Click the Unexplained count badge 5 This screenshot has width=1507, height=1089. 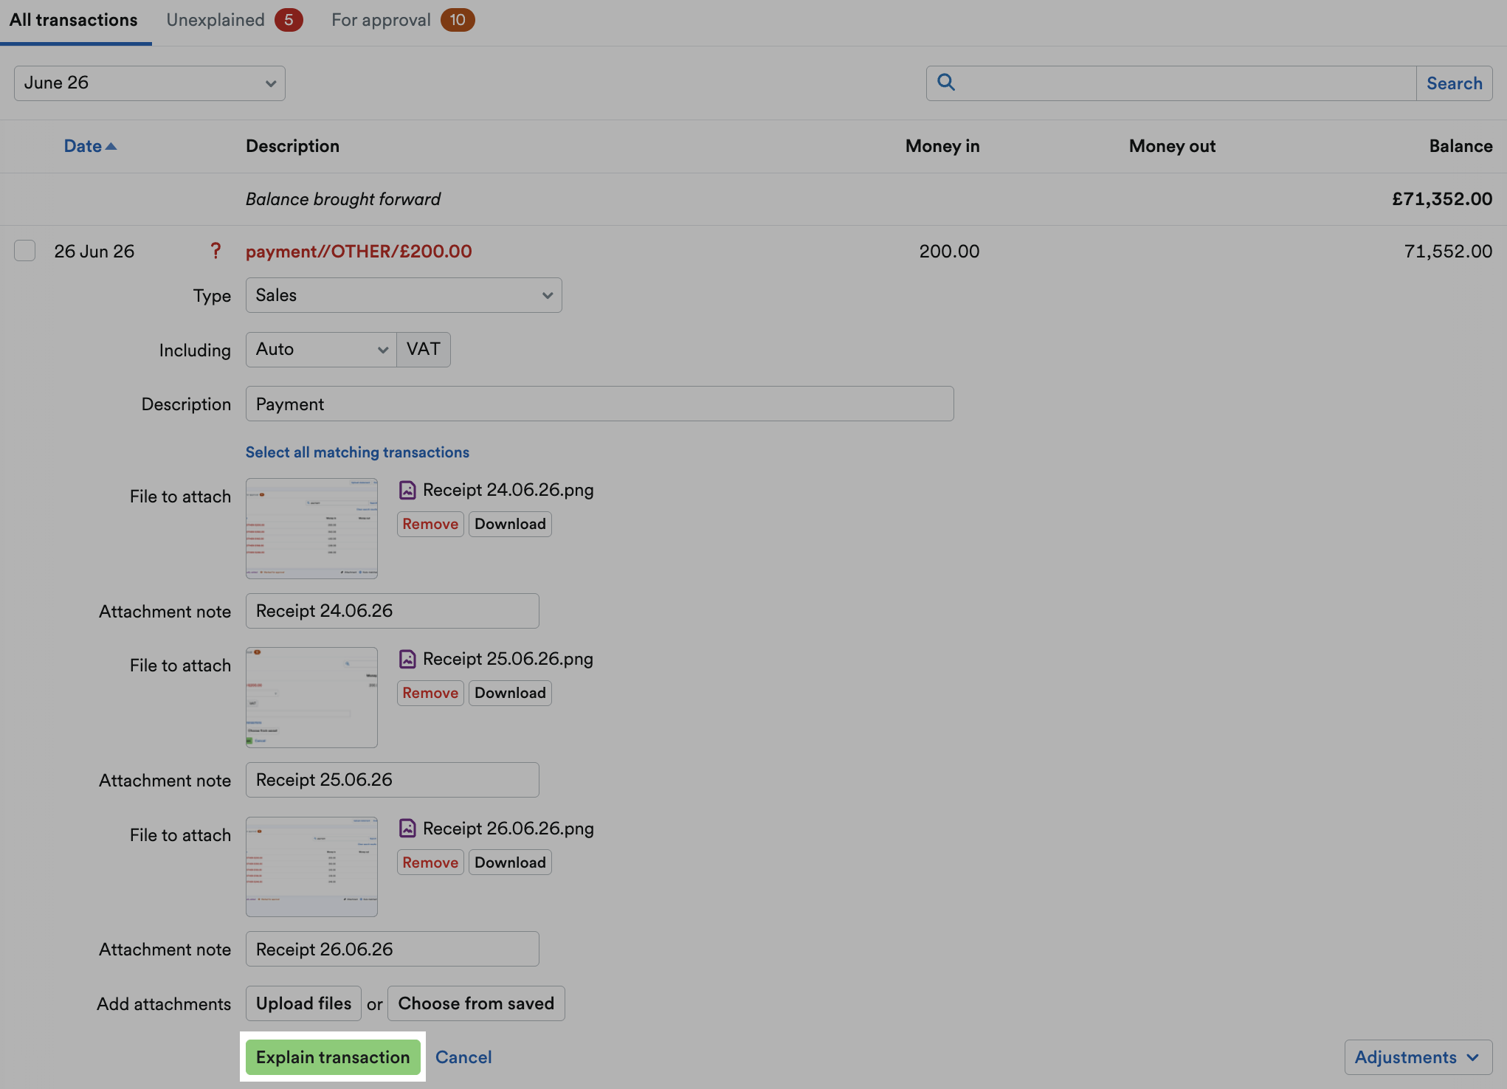[289, 20]
